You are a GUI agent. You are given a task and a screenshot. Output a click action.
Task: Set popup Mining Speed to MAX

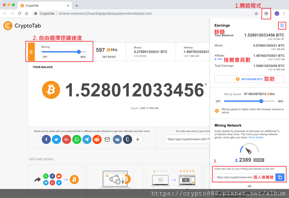(281, 101)
